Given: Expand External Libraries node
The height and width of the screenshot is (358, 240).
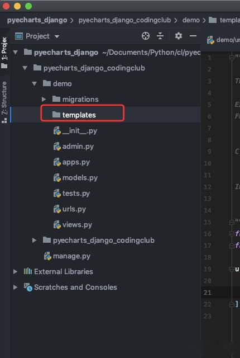Looking at the screenshot, I should point(15,271).
